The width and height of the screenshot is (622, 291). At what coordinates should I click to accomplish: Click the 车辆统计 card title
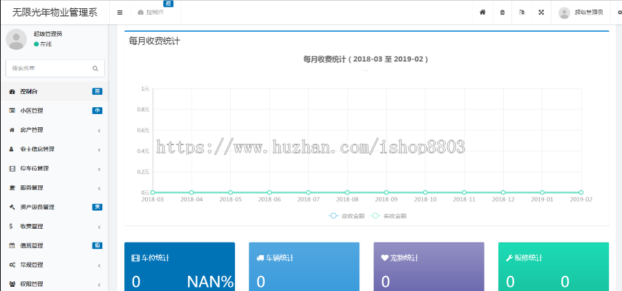pos(280,258)
